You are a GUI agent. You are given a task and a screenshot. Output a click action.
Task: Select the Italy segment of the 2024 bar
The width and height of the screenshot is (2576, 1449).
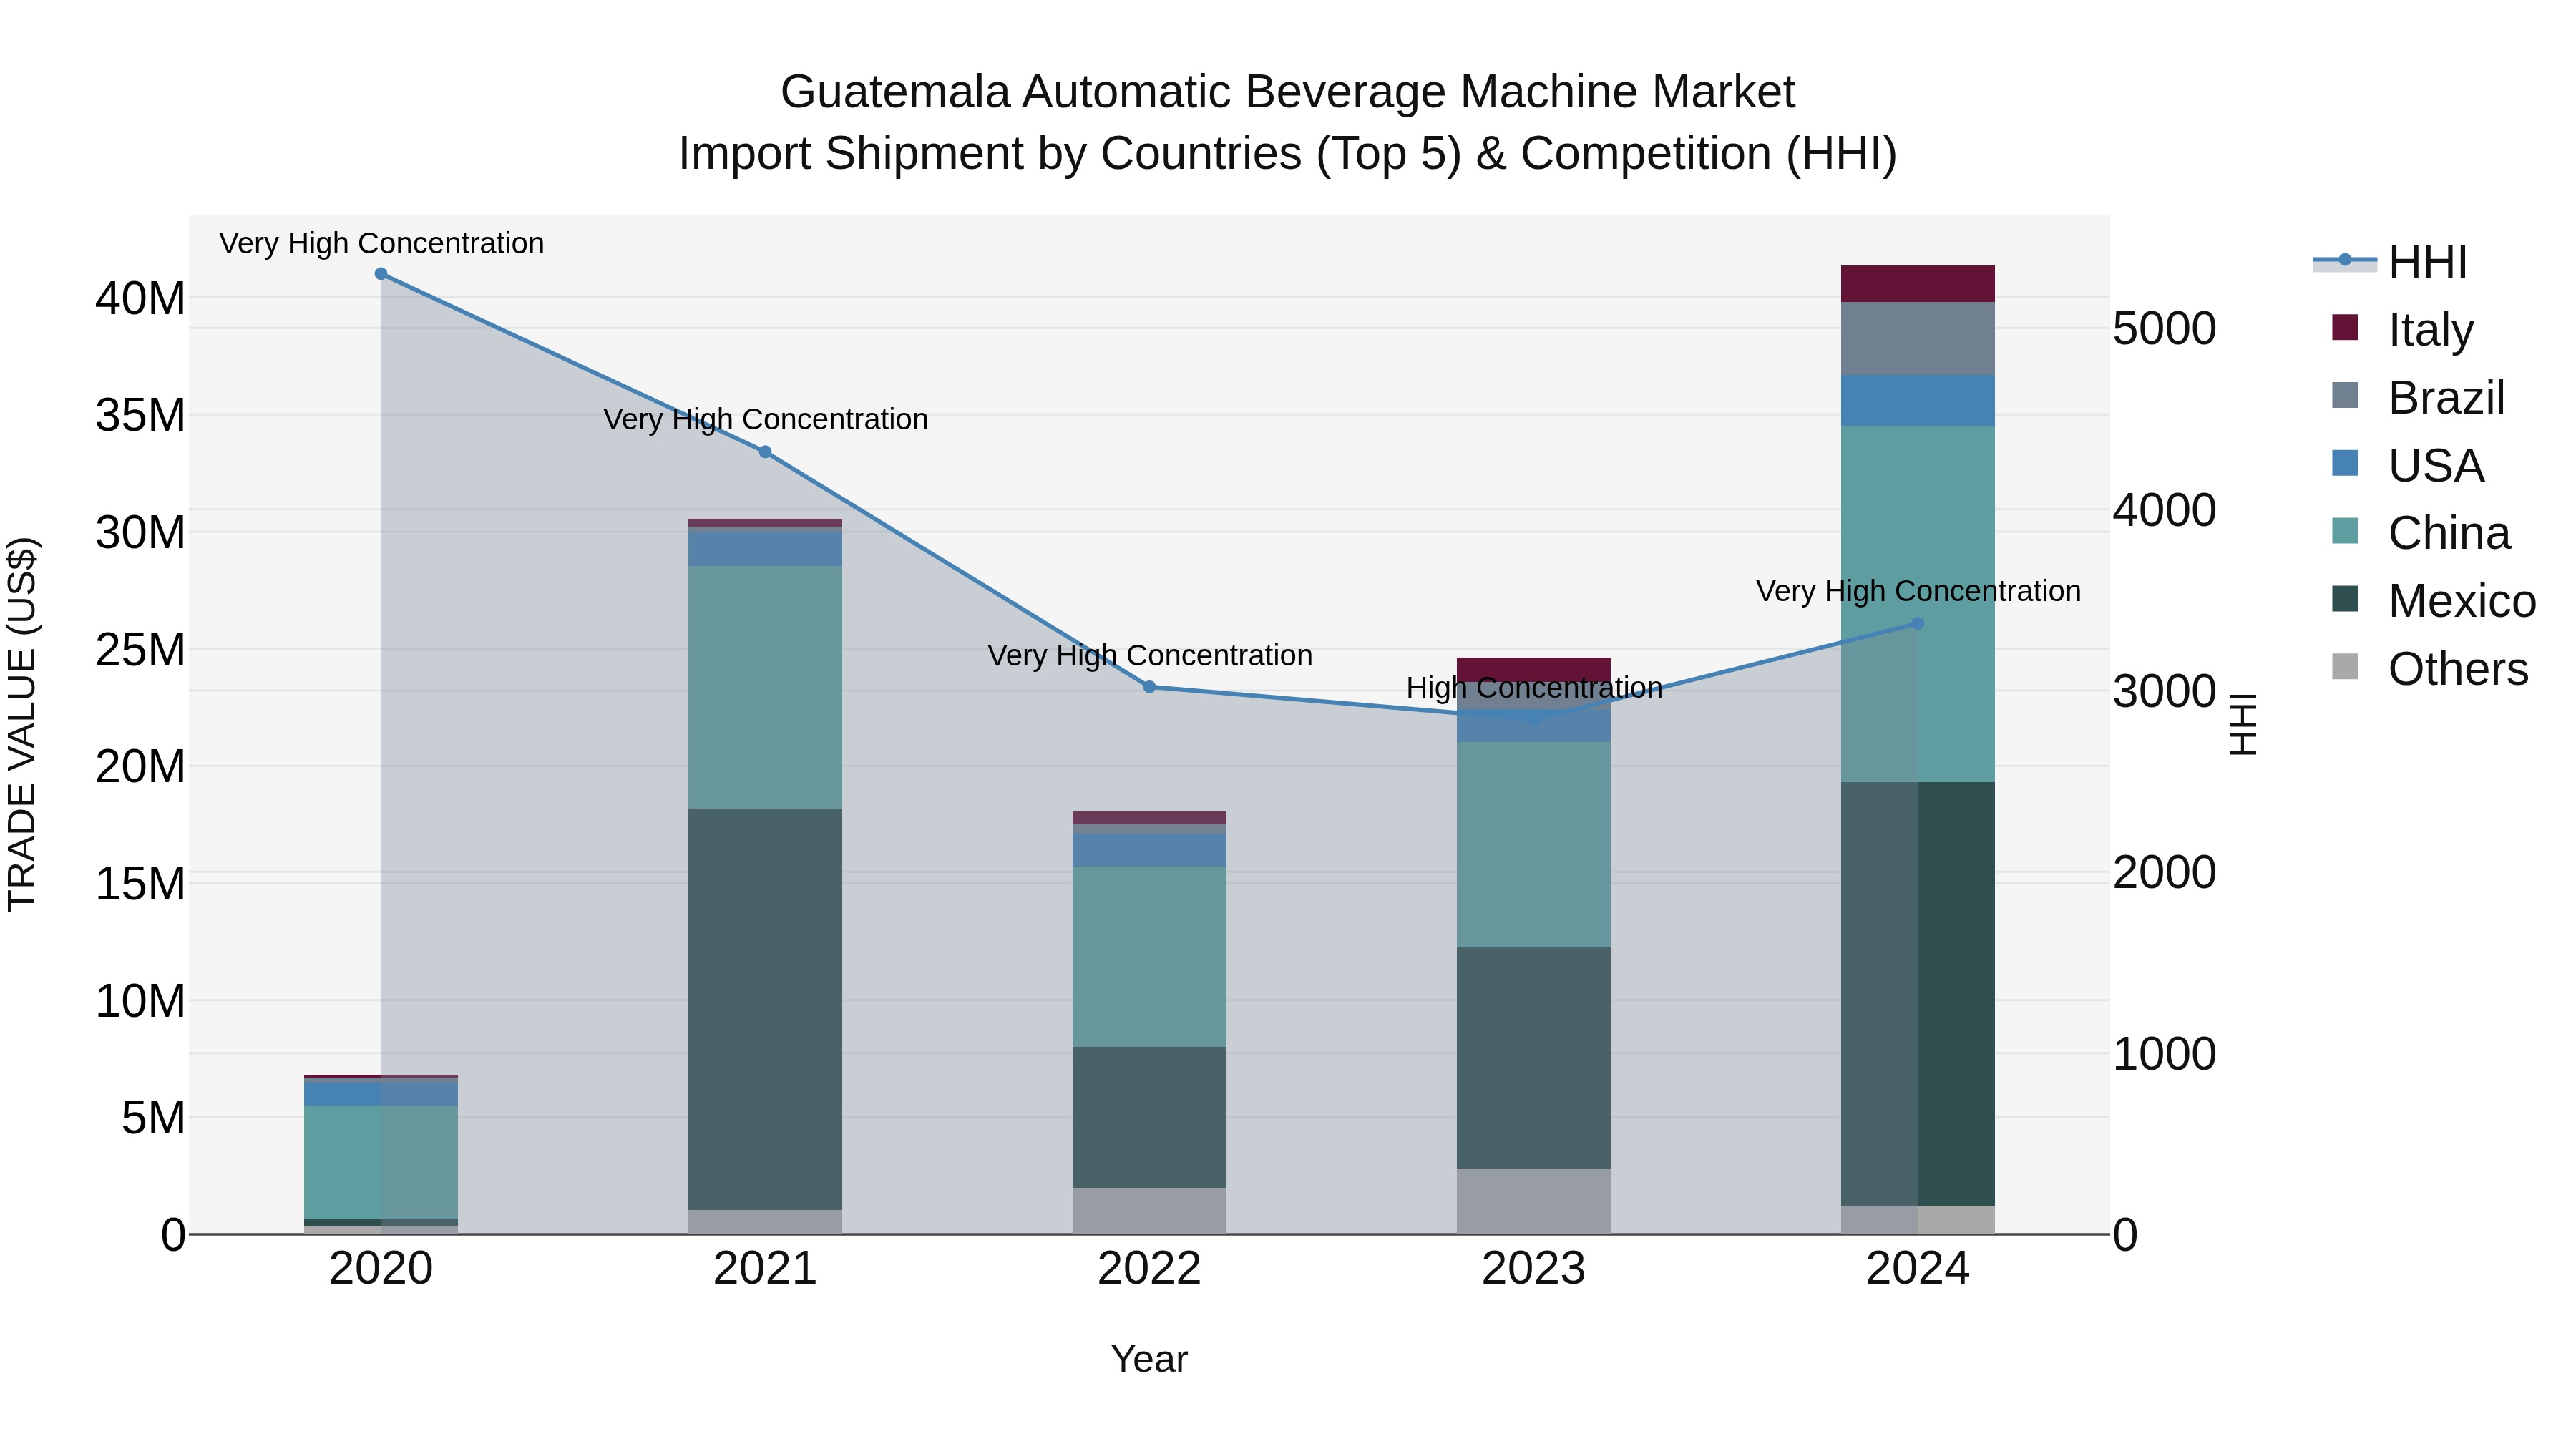1918,284
